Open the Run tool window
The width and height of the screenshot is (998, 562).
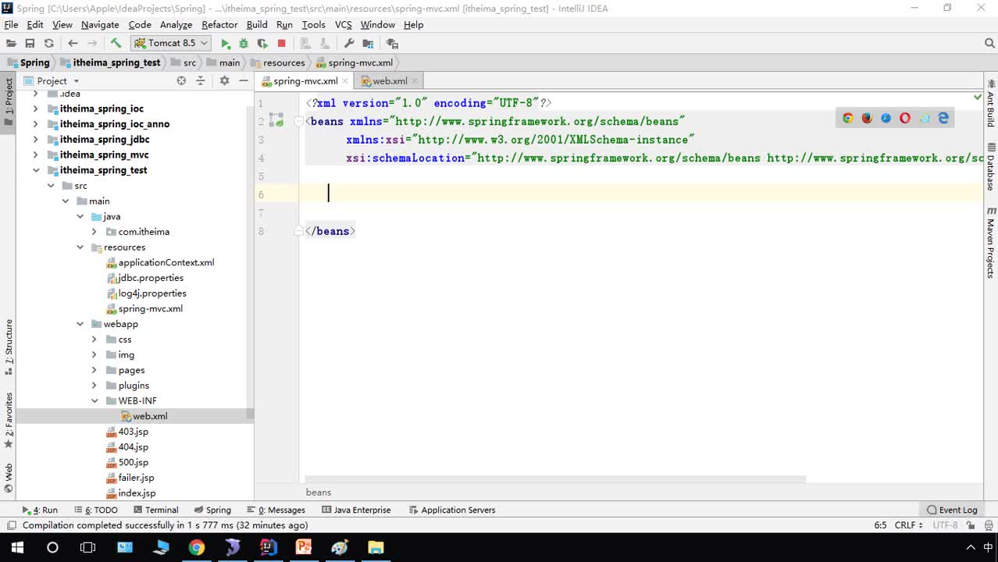click(40, 510)
